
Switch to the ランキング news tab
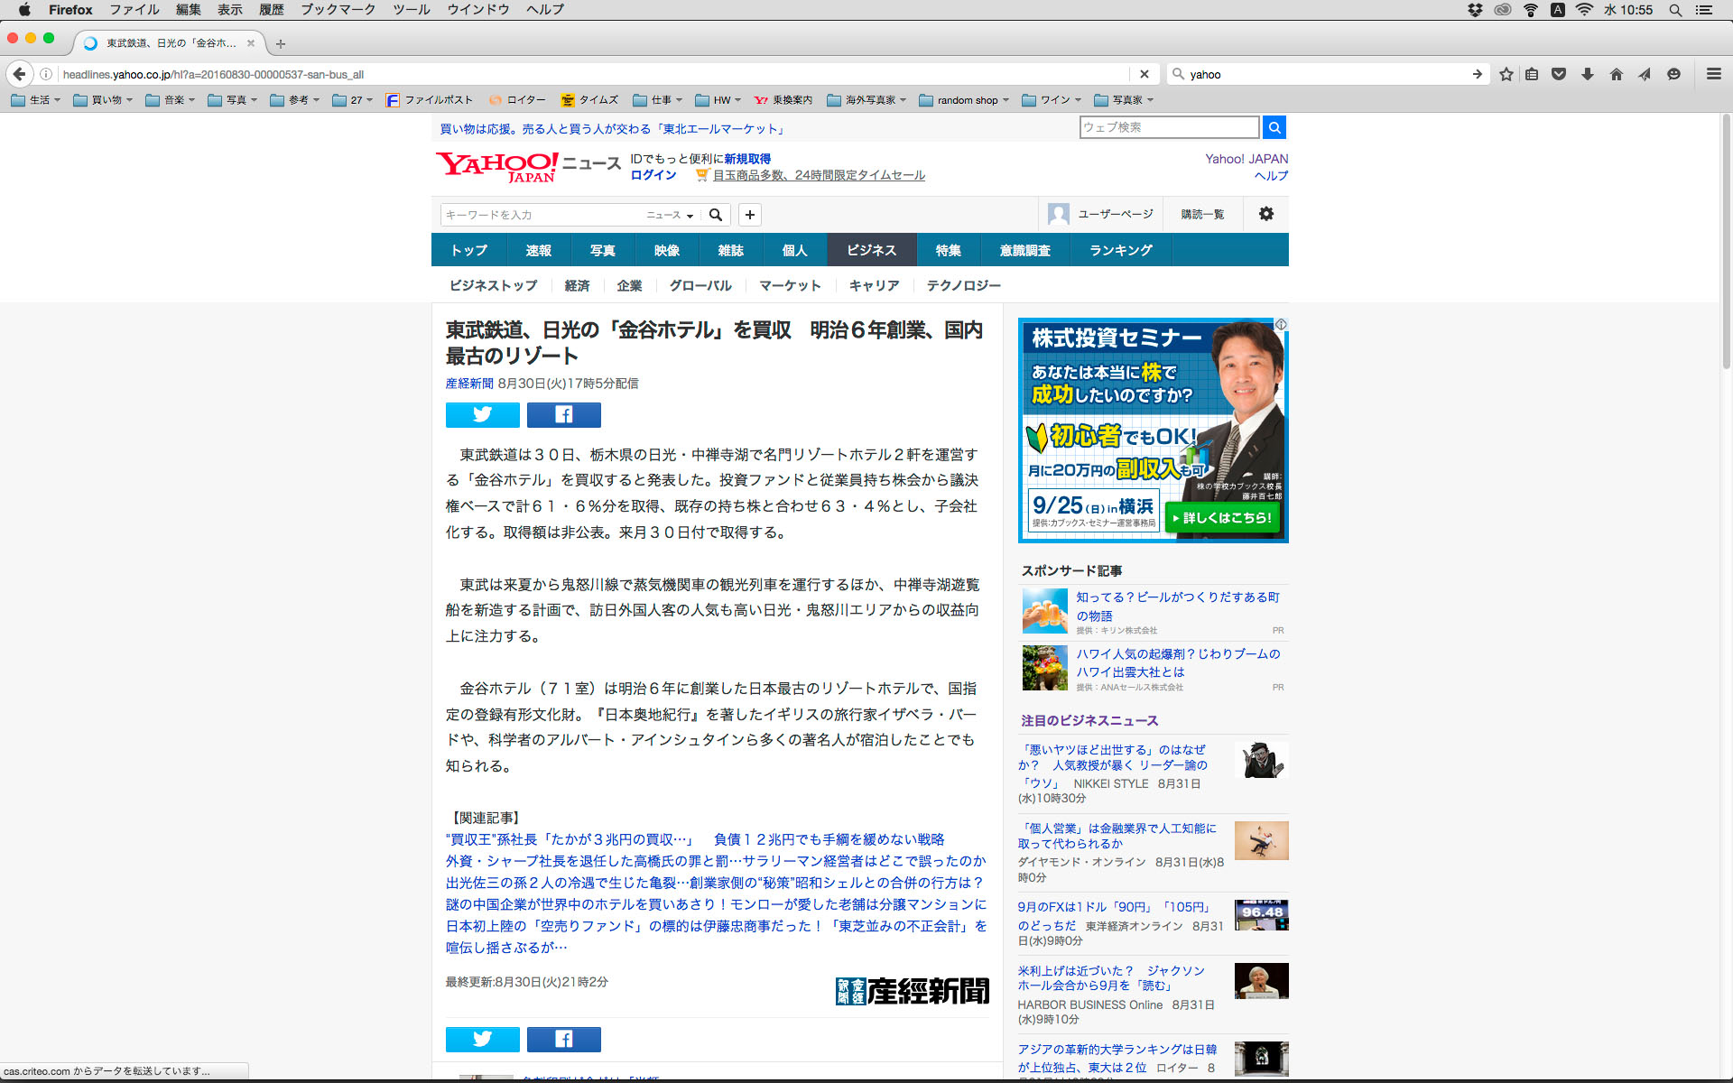1120,250
